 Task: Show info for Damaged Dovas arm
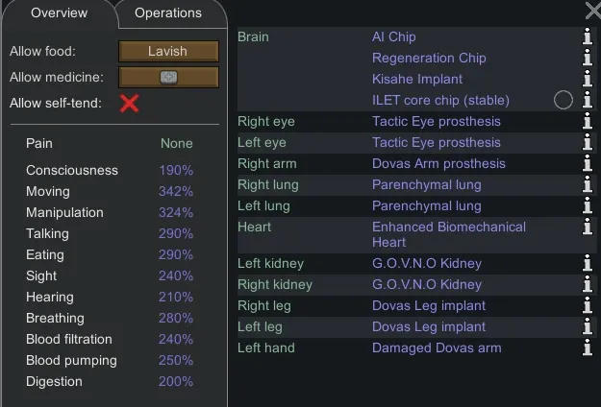(x=588, y=347)
